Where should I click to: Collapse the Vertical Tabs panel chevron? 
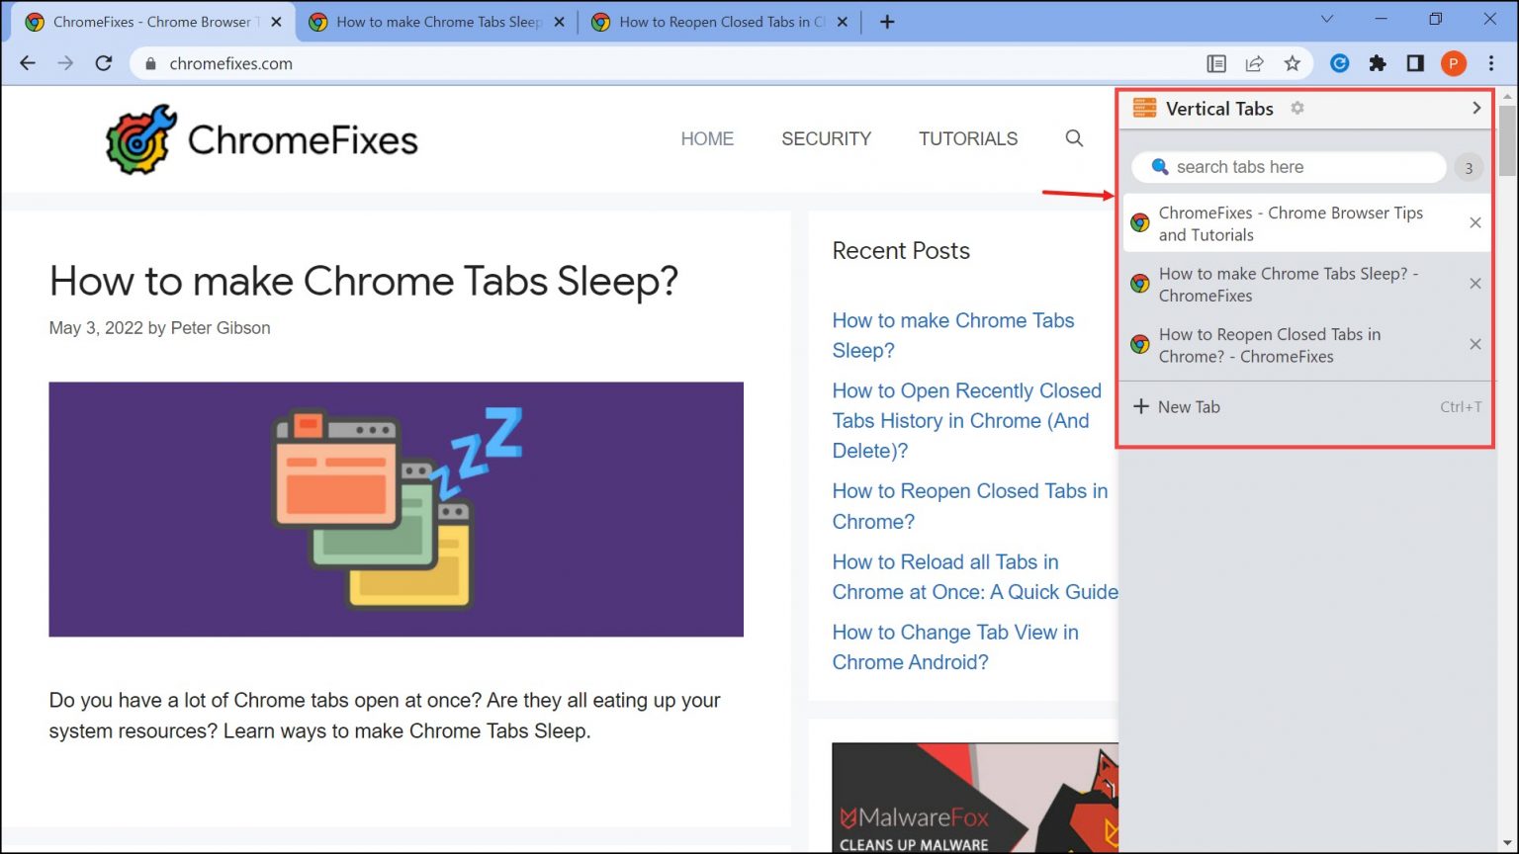1475,109
